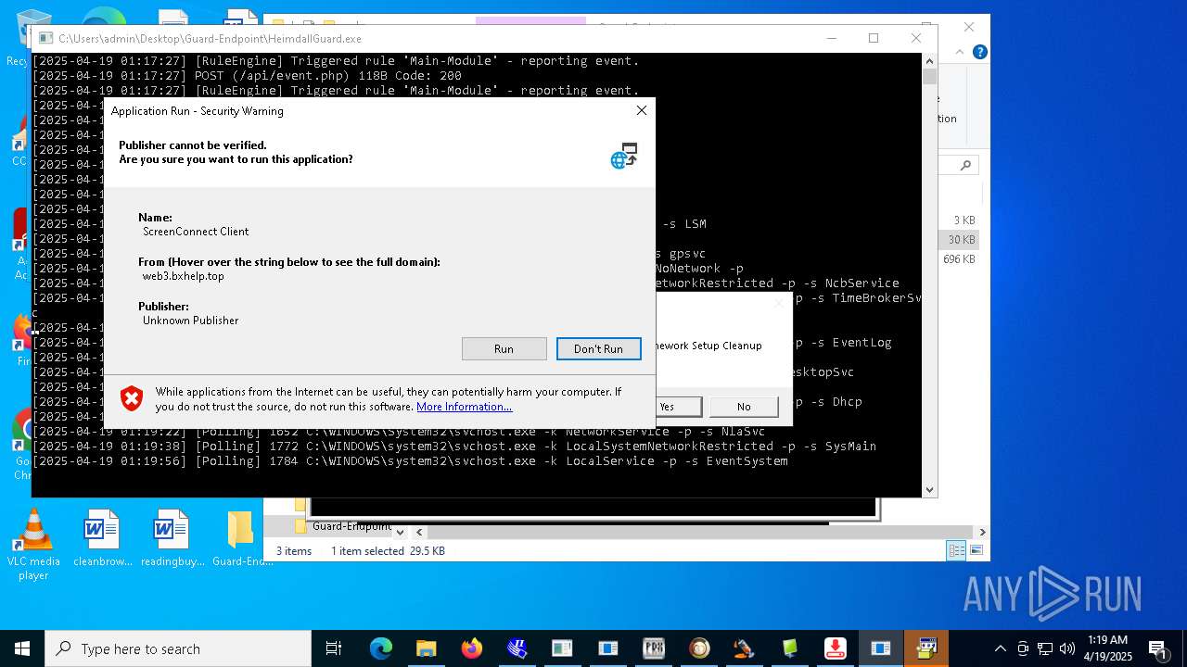Screen dimensions: 1187x667
Task: Click the Unknown Publisher text
Action: click(190, 321)
